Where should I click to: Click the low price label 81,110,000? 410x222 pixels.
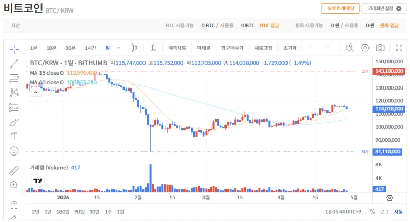(x=387, y=151)
